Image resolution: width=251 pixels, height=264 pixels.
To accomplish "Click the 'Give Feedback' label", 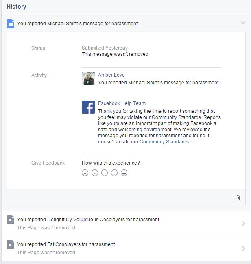I will (48, 163).
